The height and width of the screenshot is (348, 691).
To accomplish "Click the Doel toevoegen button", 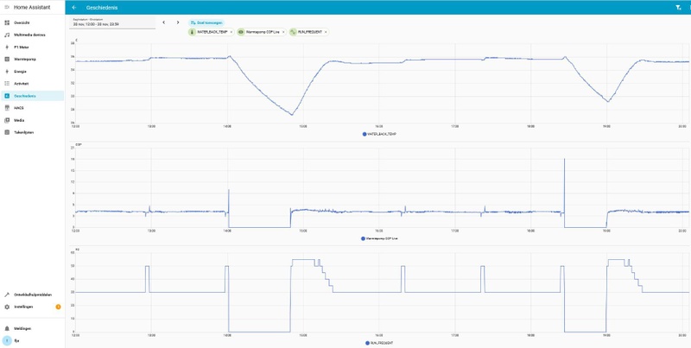I will point(206,22).
